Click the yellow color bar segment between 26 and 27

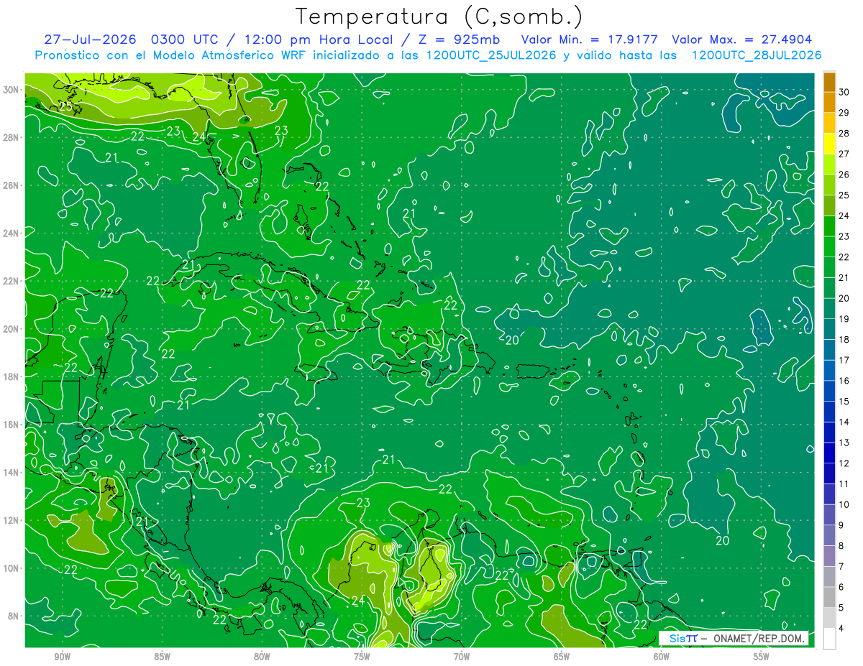830,165
